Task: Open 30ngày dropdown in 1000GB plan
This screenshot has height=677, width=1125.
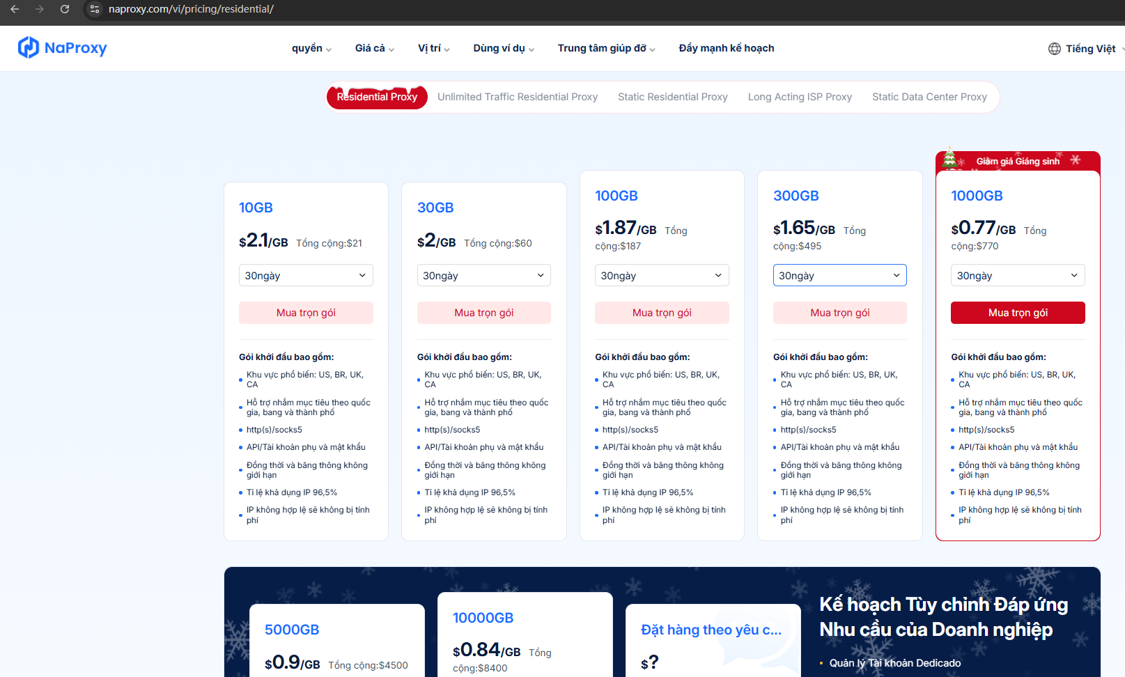Action: pos(1018,275)
